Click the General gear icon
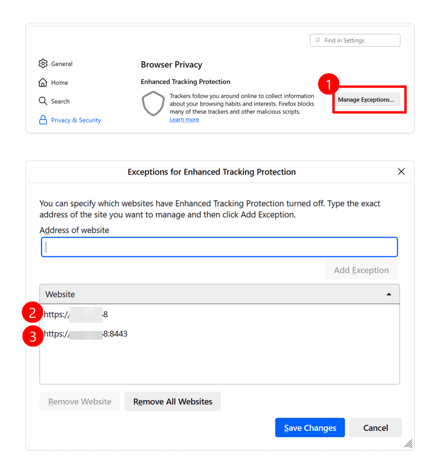The height and width of the screenshot is (468, 438). click(x=43, y=64)
